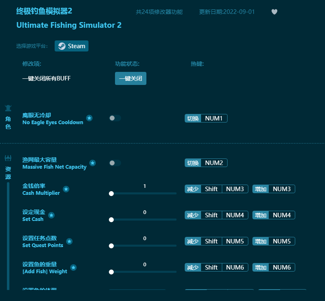The image size is (325, 301).
Task: Click the Massive Fish Net Capacity label
Action: pyautogui.click(x=54, y=167)
